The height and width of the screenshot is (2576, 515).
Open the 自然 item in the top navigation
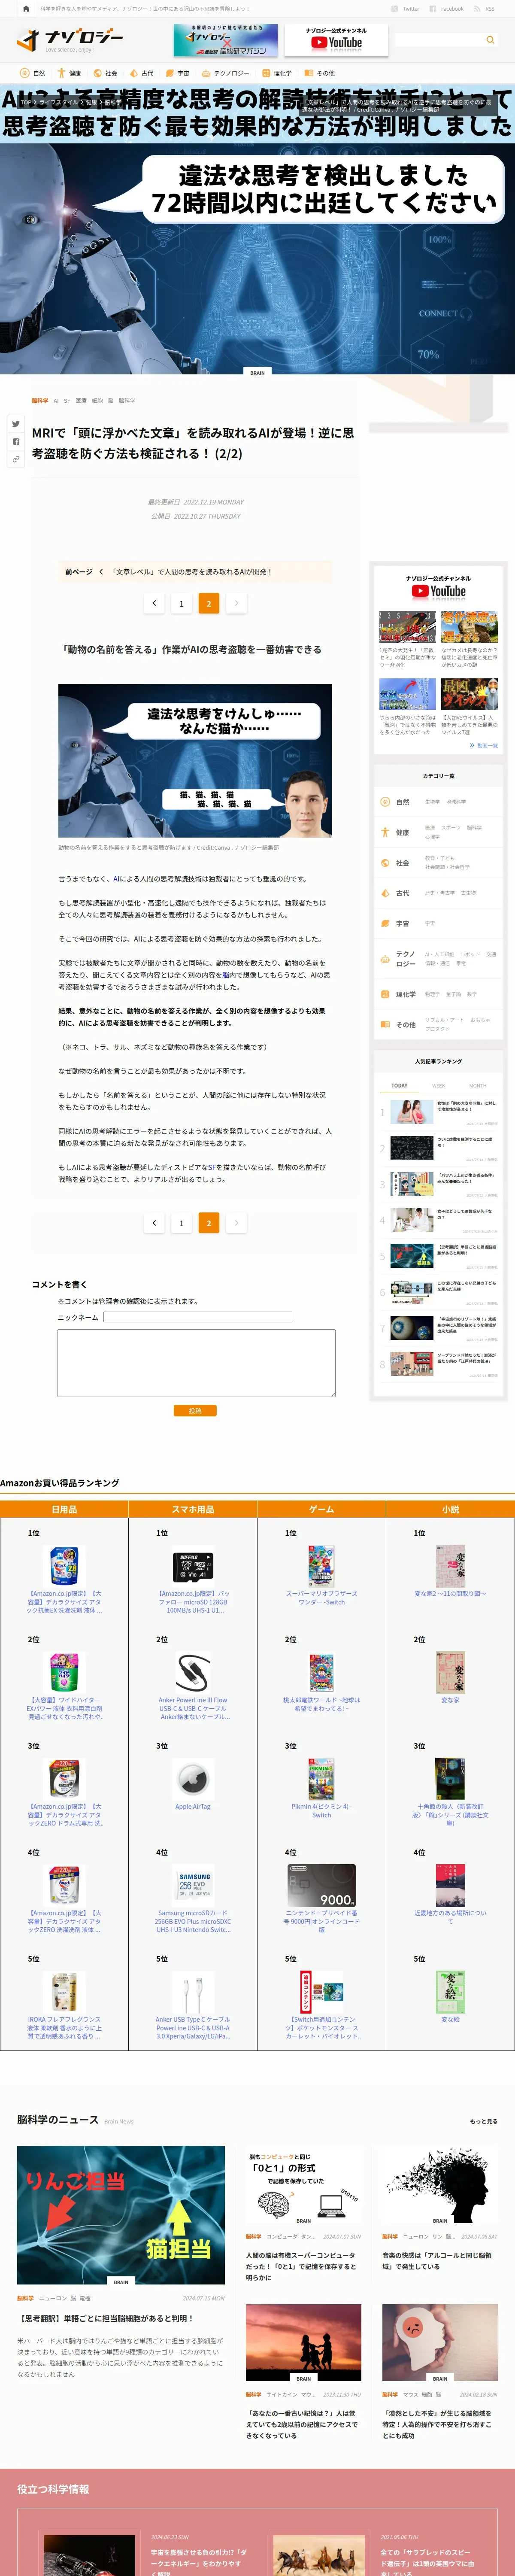33,73
